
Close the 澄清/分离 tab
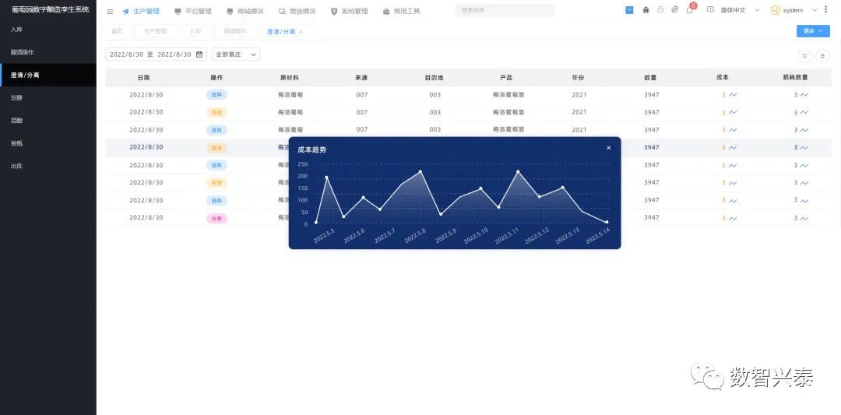point(301,32)
